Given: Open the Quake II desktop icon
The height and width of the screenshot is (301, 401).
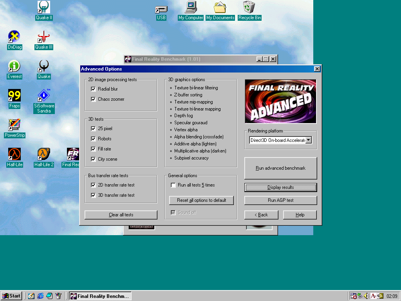Looking at the screenshot, I should [44, 8].
